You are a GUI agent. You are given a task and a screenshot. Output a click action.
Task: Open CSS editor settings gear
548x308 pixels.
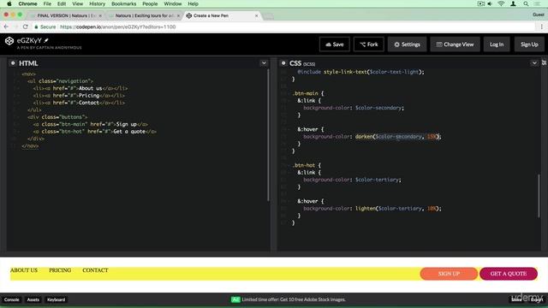283,63
